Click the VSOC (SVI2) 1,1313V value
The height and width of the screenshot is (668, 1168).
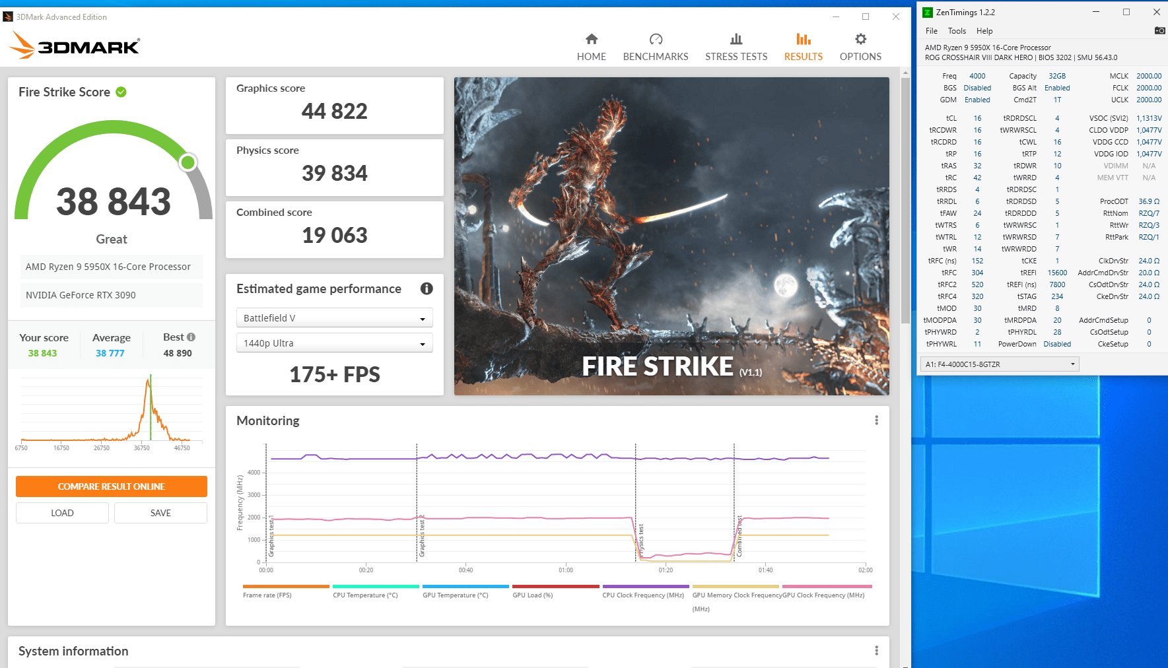tap(1149, 118)
